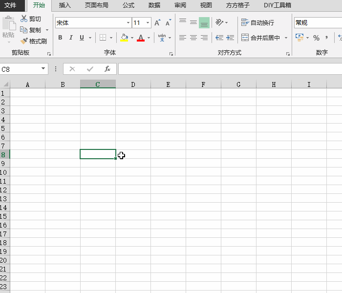Open the text orientation tool
342x293 pixels.
219,22
